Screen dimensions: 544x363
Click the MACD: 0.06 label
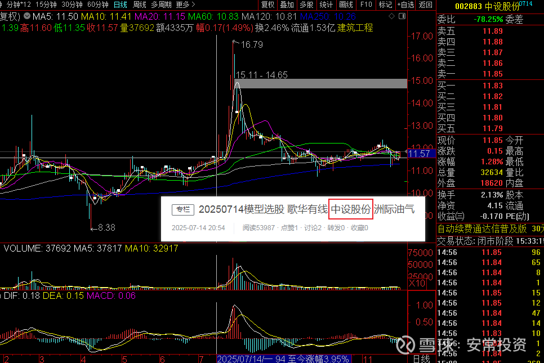(111, 295)
